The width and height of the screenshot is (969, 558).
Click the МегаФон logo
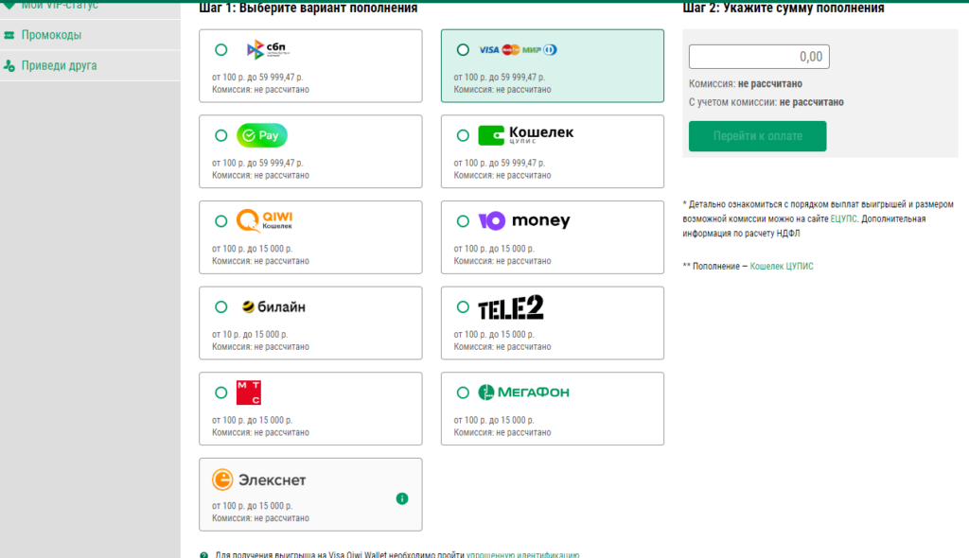click(x=524, y=392)
